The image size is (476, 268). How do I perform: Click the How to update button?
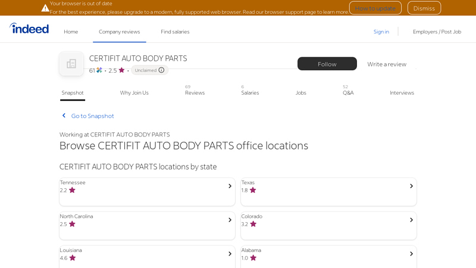[375, 8]
